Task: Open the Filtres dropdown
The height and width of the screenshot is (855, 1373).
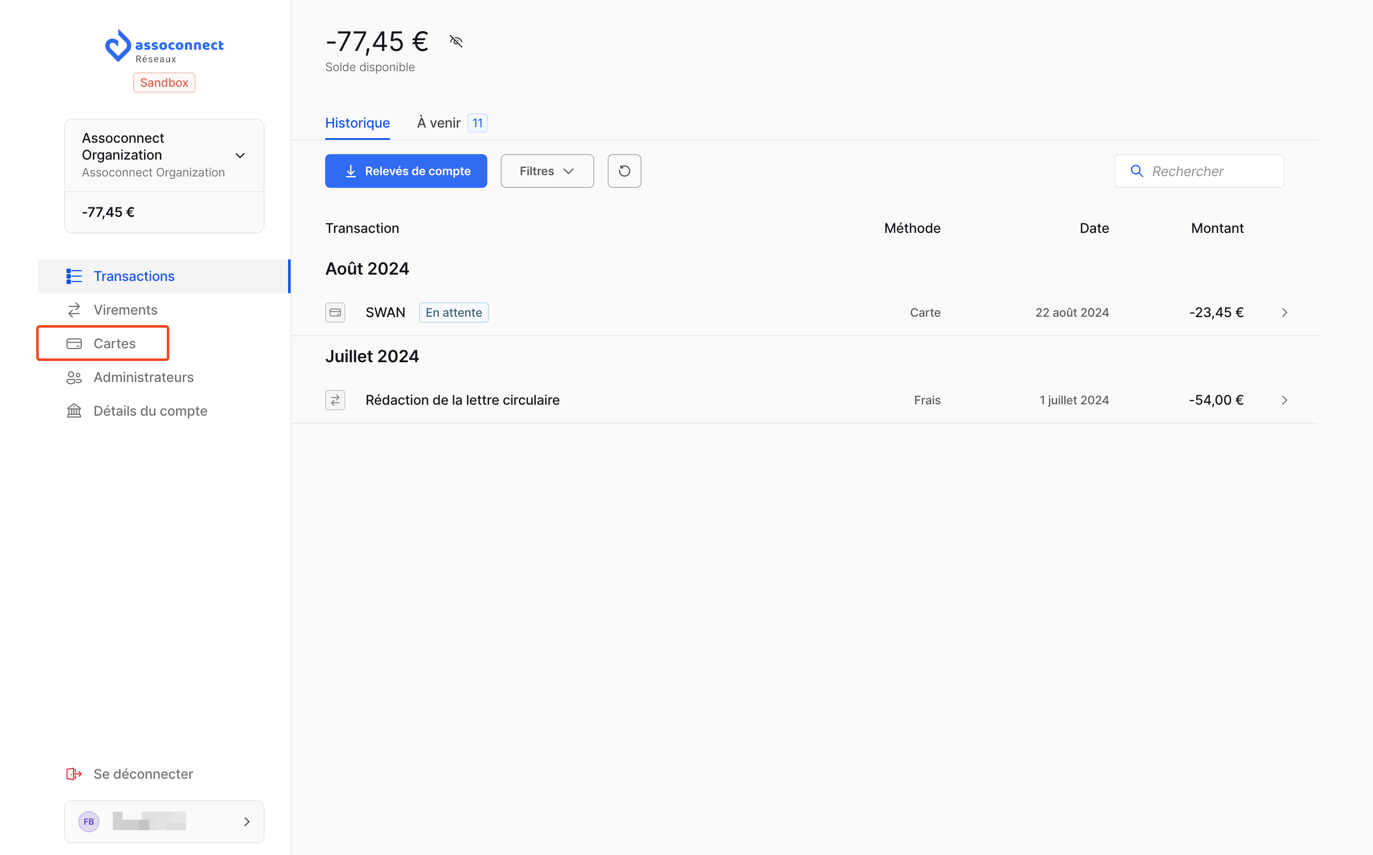Action: tap(548, 171)
